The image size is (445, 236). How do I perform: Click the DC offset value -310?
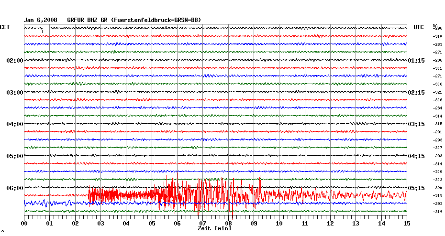(437, 37)
